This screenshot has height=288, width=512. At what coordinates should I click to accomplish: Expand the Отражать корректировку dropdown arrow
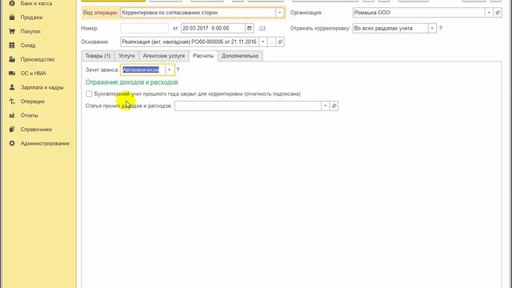(432, 29)
